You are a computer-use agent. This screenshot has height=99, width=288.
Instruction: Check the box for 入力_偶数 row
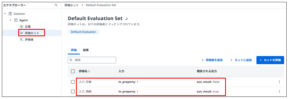73,91
